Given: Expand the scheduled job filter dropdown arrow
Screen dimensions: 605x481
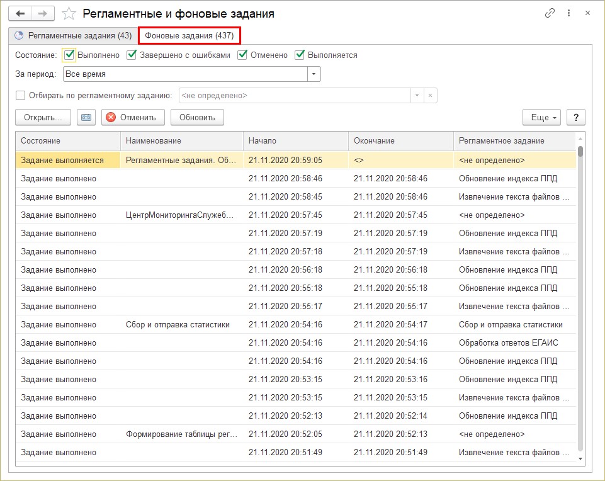Looking at the screenshot, I should tap(417, 95).
